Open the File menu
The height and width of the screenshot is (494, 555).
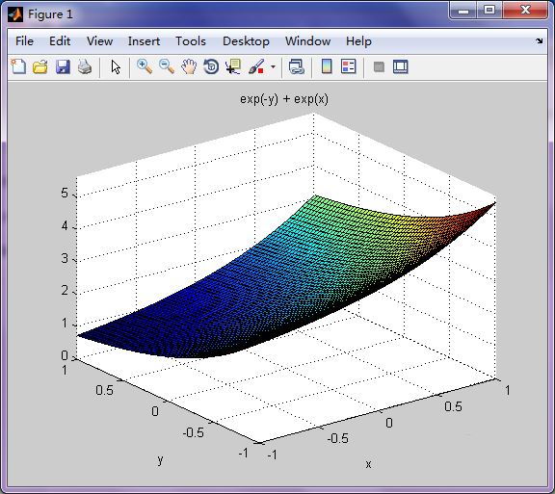coord(24,41)
